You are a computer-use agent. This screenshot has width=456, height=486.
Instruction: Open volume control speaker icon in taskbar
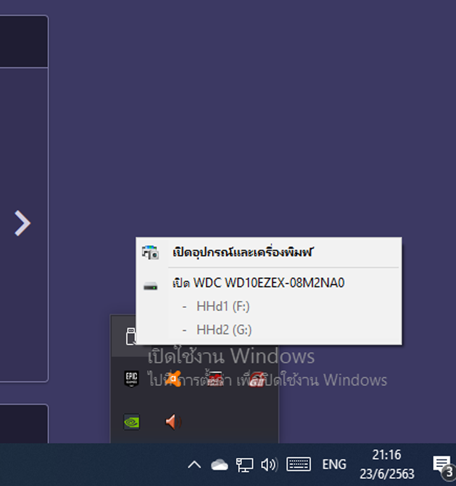269,465
